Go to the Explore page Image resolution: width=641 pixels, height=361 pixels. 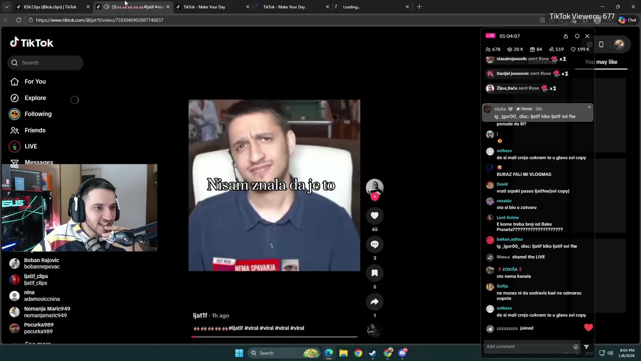pos(28,98)
